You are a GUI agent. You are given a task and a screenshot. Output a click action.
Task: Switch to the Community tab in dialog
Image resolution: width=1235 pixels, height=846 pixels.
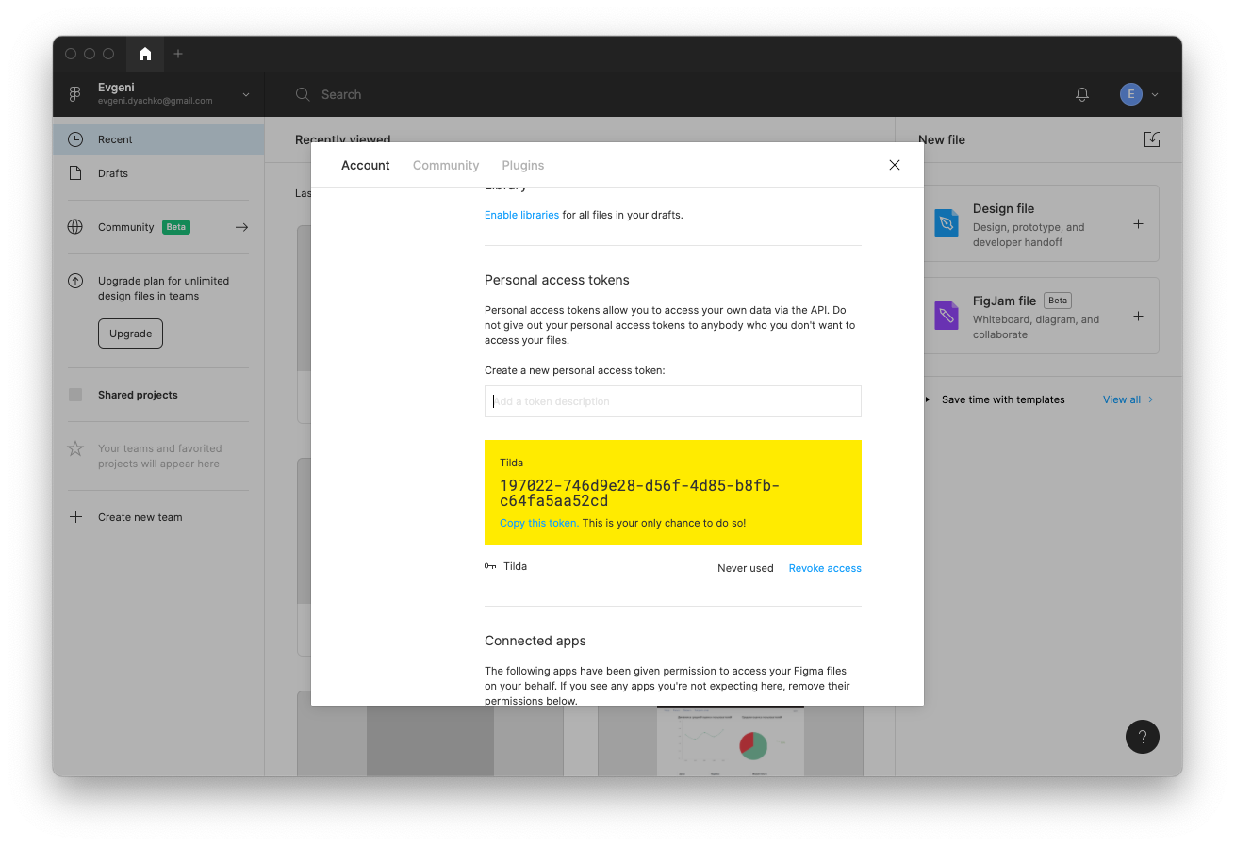(446, 165)
